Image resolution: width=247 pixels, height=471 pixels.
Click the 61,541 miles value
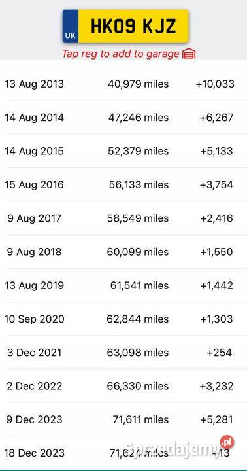pos(140,285)
